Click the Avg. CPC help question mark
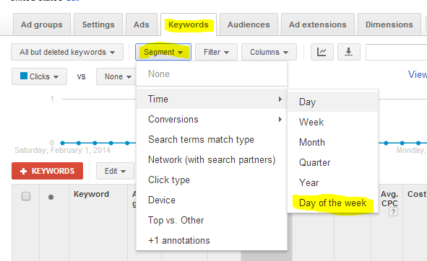 [393, 211]
